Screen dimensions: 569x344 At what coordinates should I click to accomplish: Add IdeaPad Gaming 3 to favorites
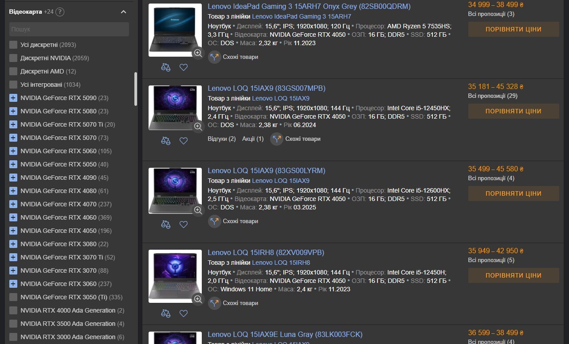click(184, 67)
